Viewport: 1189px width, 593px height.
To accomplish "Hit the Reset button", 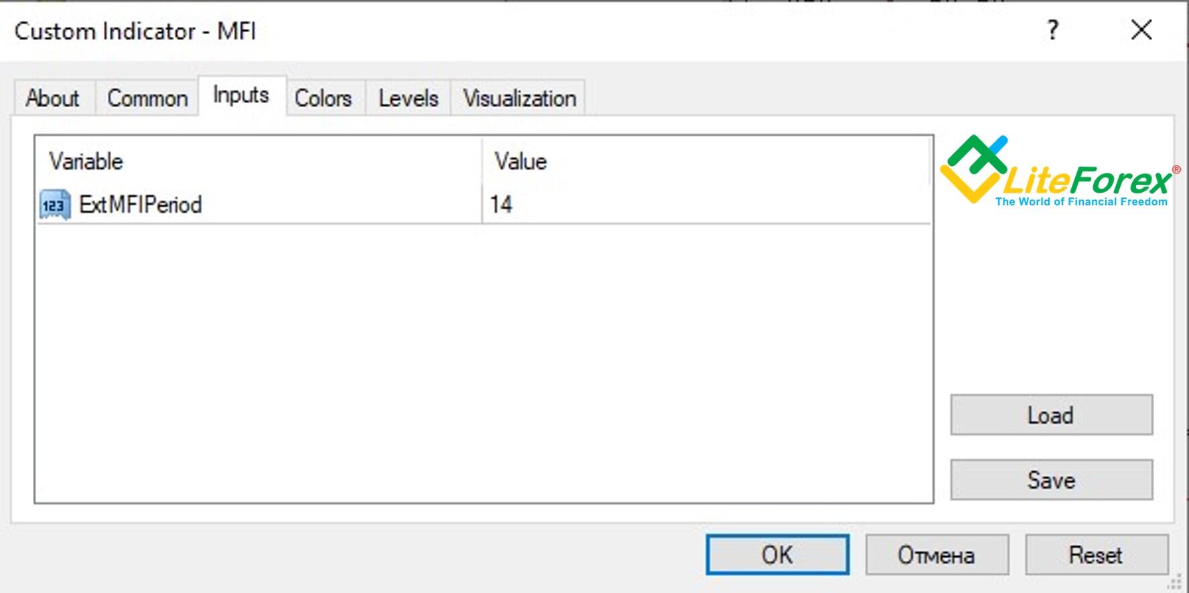I will 1096,555.
